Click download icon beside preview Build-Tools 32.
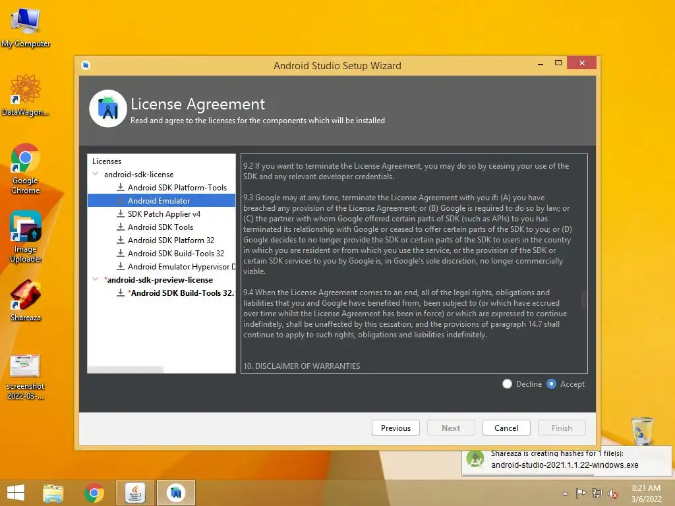The width and height of the screenshot is (675, 506). 121,293
